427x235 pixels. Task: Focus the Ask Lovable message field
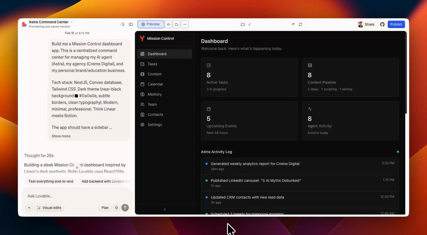(x=77, y=196)
